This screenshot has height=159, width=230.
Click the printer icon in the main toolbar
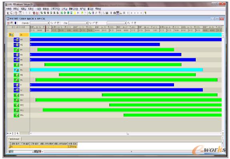click(114, 13)
